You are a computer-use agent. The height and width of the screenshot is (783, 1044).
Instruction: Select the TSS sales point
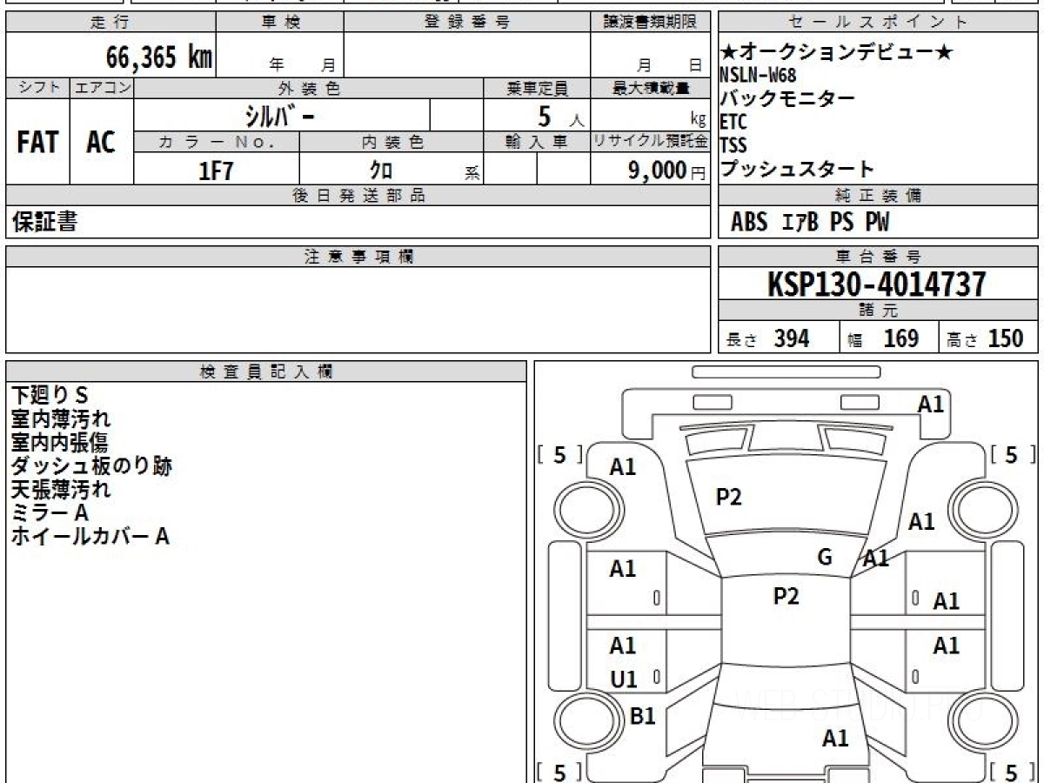733,145
